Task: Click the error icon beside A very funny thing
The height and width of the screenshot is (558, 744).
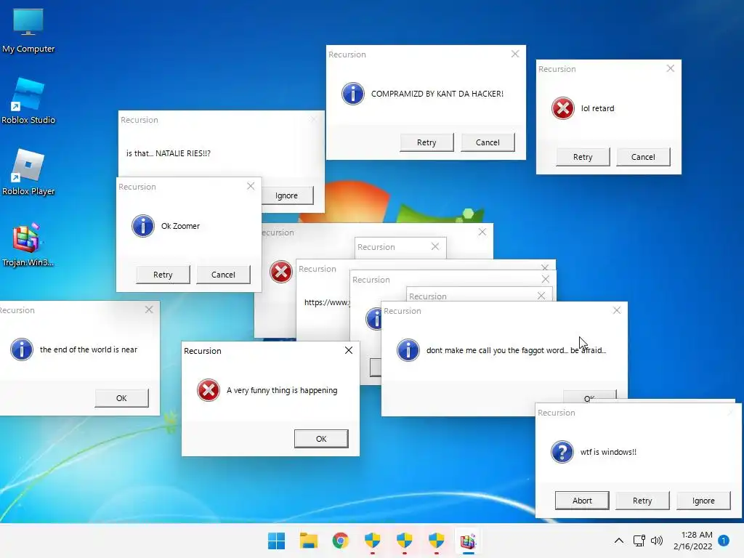Action: (209, 390)
